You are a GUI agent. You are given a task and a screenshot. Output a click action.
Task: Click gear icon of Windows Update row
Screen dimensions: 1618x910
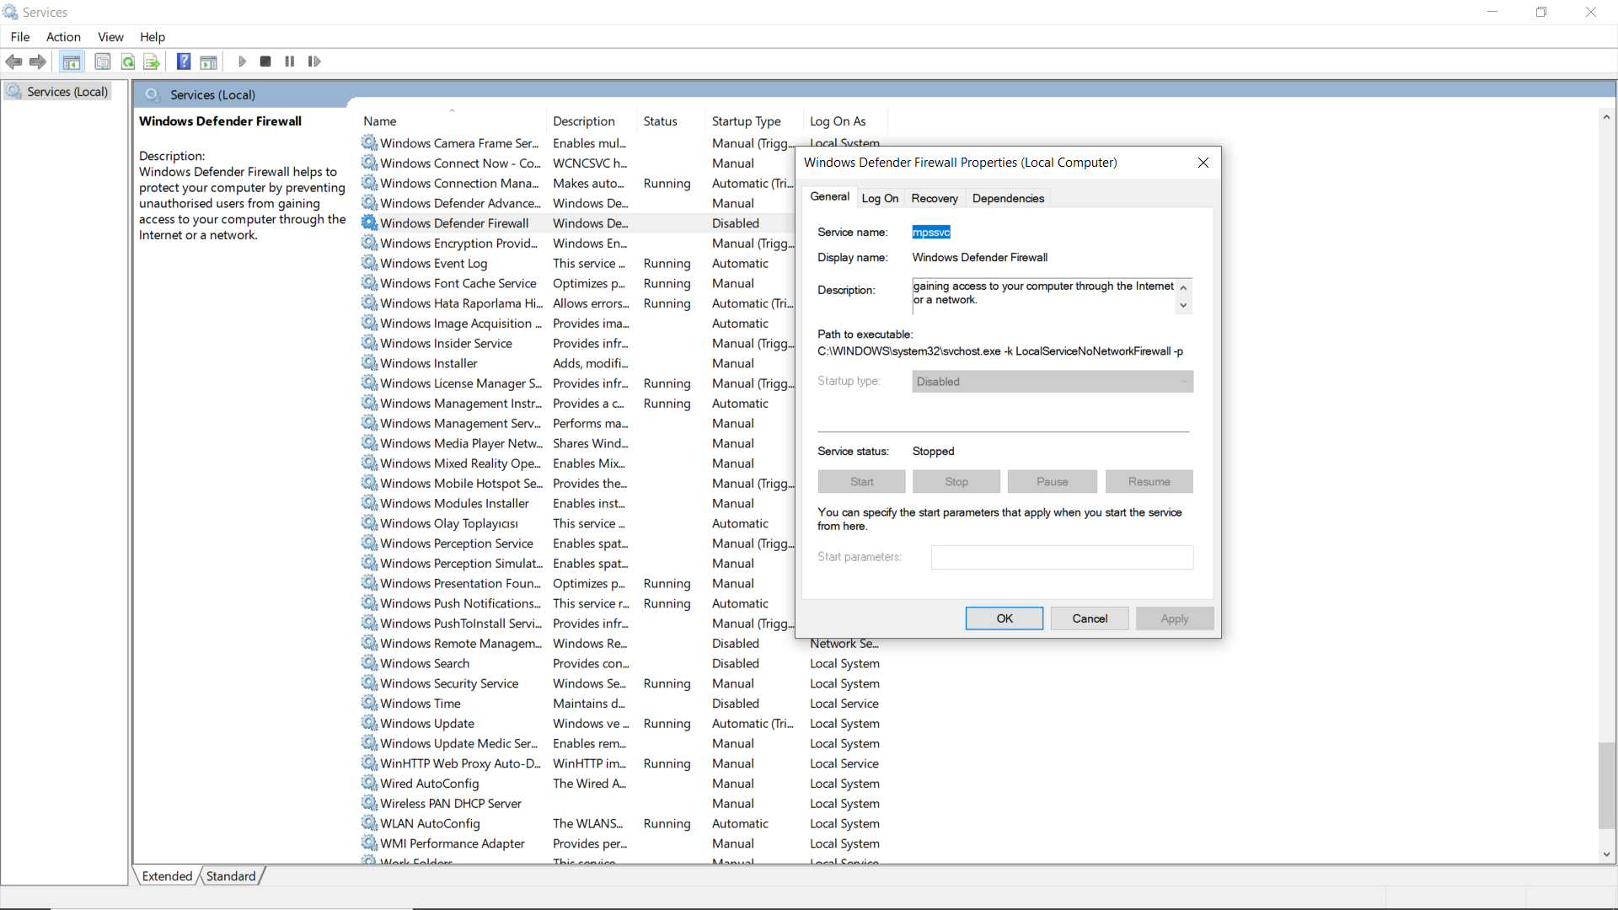[x=369, y=723]
